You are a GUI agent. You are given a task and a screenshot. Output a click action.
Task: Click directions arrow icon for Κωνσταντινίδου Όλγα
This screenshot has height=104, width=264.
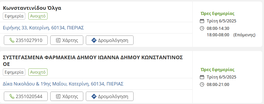pos(94,40)
